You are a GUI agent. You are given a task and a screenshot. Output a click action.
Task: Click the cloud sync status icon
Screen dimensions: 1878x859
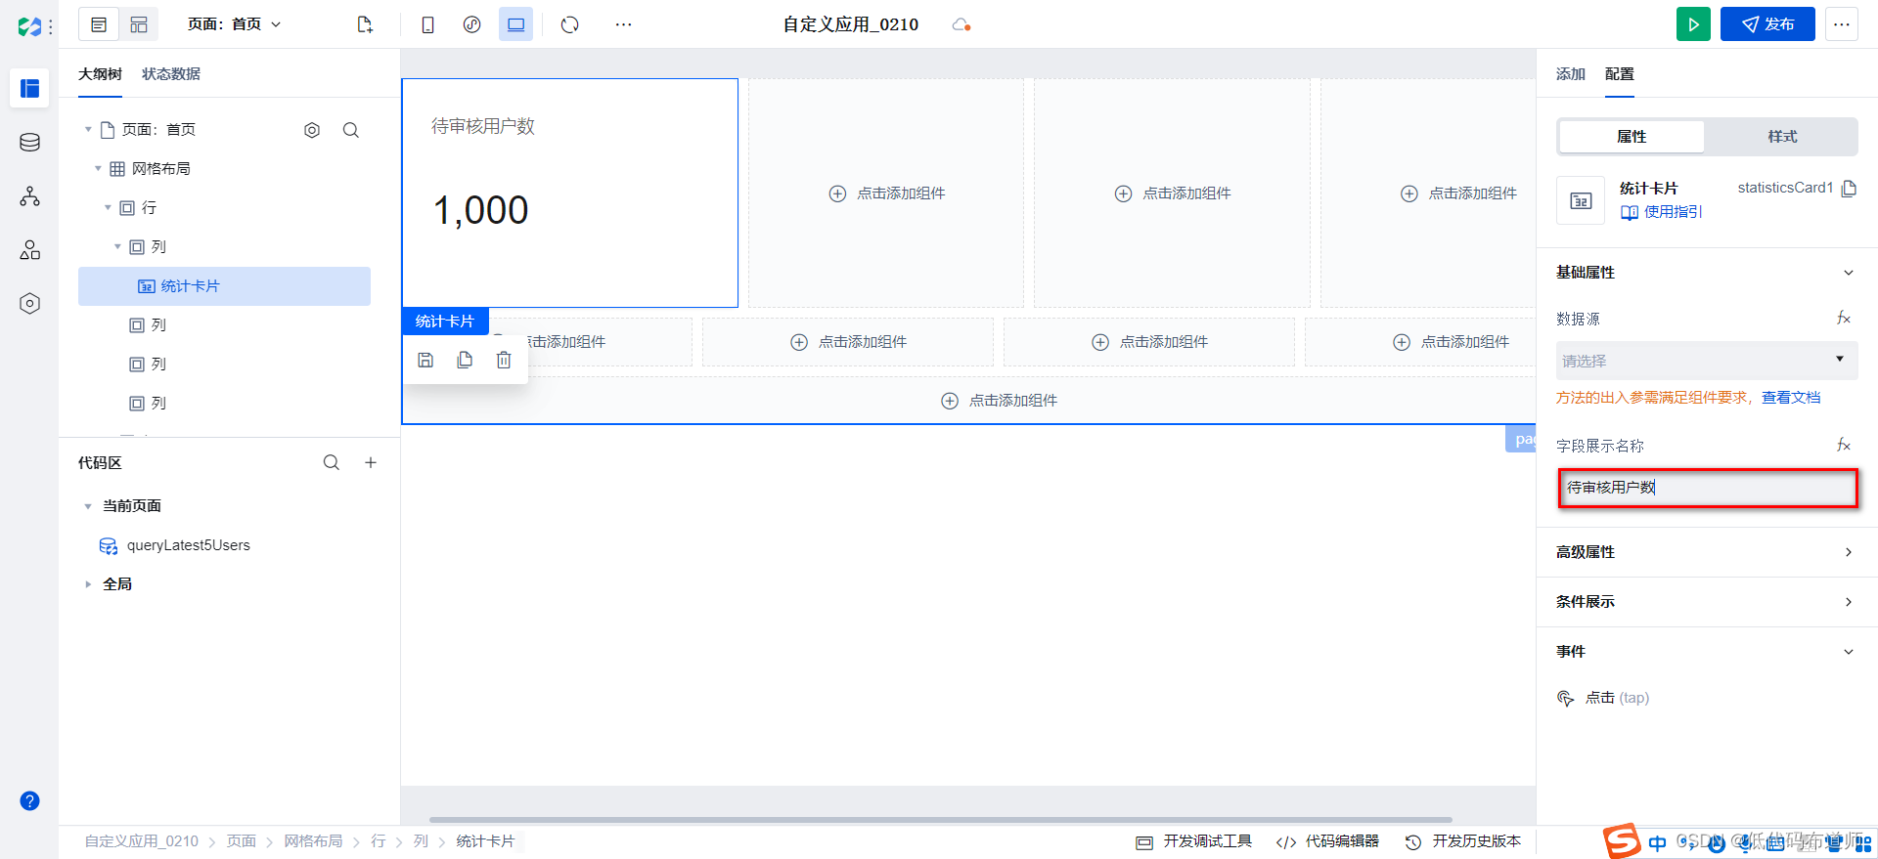[x=961, y=24]
